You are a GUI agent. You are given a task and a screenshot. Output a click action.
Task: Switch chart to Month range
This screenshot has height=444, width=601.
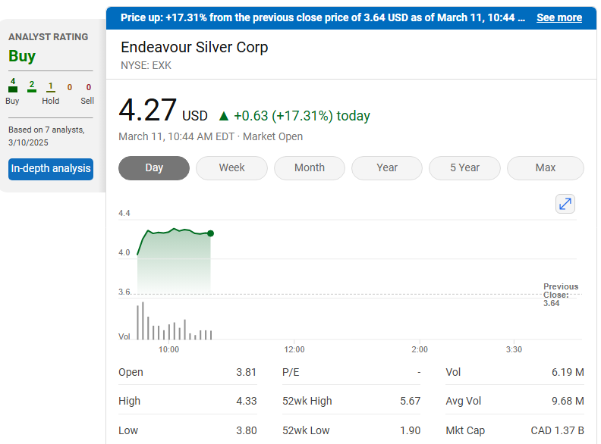click(x=309, y=168)
